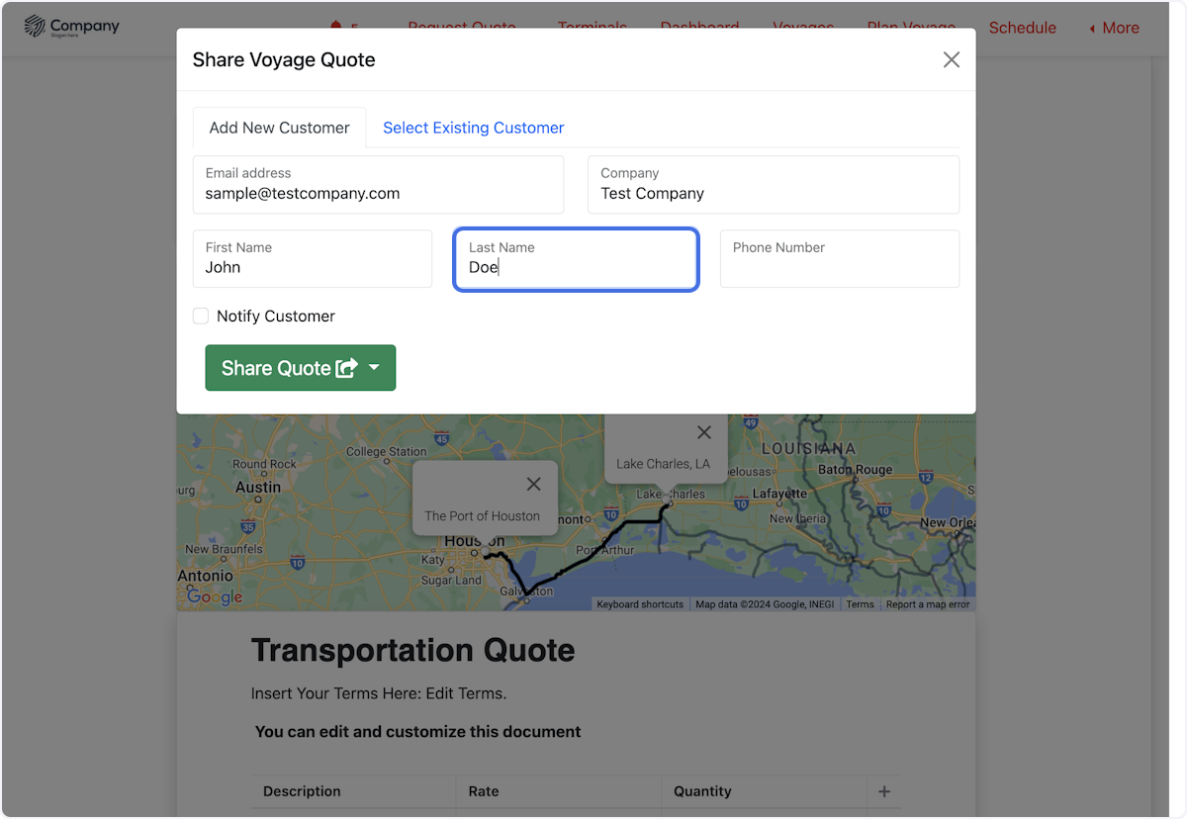Add a column with the plus icon
Screen dimensions: 1187x819
point(884,791)
